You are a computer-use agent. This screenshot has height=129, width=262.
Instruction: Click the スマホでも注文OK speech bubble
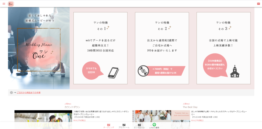click(92, 70)
